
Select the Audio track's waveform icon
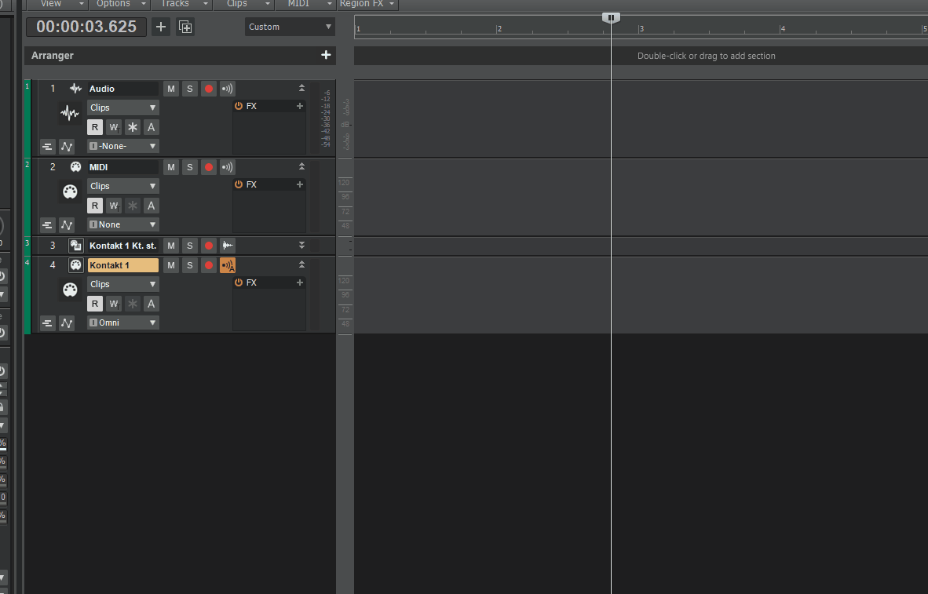[x=75, y=88]
